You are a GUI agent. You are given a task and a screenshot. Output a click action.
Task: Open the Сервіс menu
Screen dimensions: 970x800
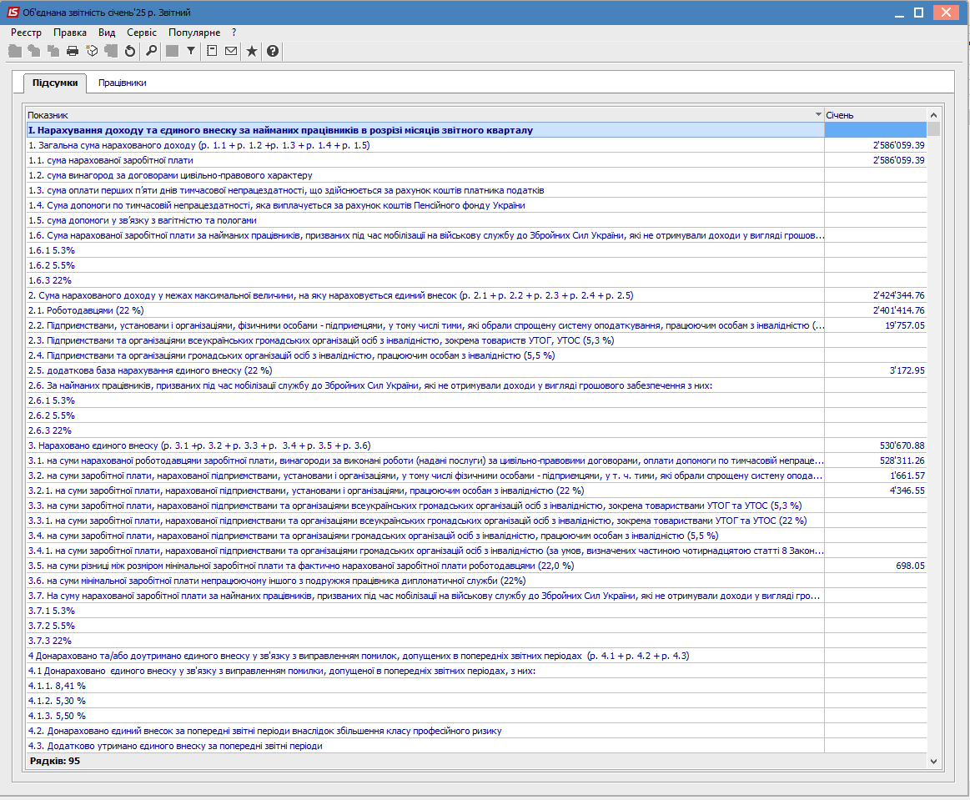[142, 33]
